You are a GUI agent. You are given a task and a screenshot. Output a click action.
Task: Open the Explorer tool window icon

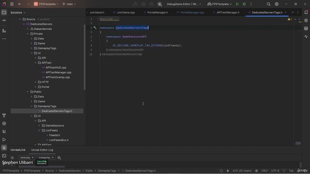[4, 13]
